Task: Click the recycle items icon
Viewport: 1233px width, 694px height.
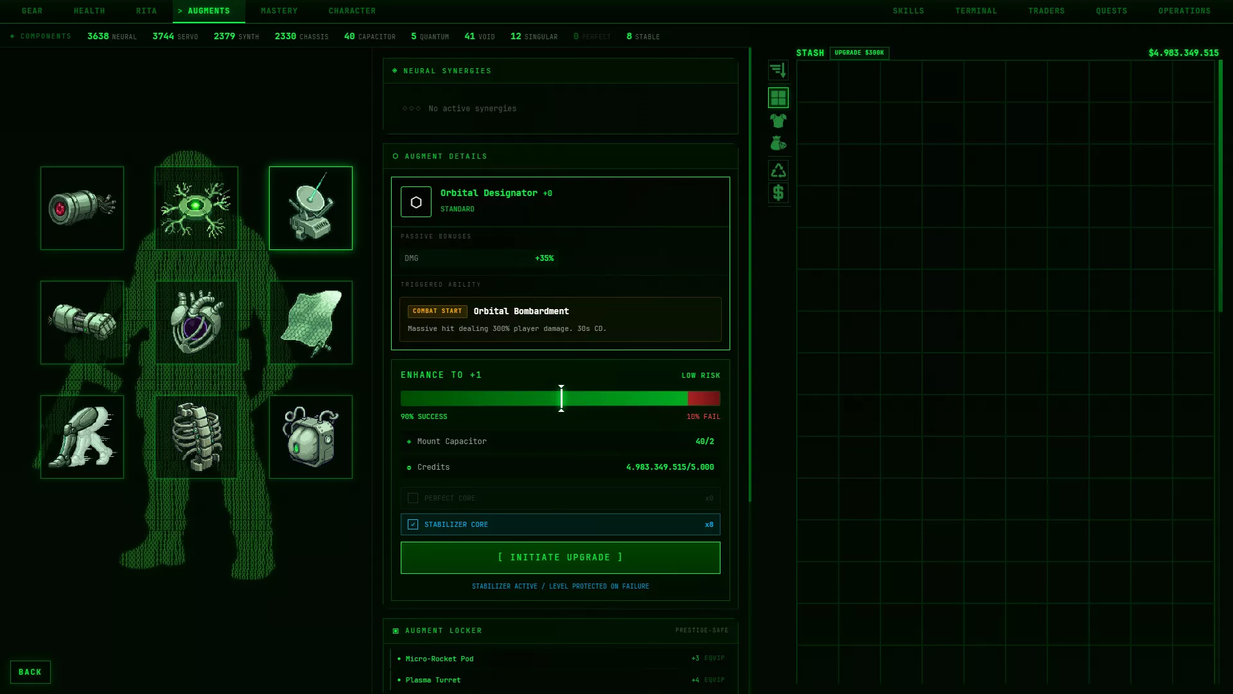Action: pos(778,170)
